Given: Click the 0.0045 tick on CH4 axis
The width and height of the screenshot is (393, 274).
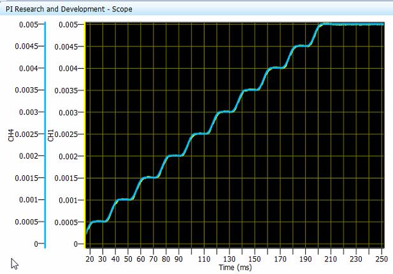Looking at the screenshot, I should coord(26,47).
